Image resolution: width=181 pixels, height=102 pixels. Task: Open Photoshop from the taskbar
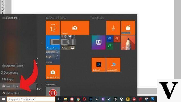point(153,99)
